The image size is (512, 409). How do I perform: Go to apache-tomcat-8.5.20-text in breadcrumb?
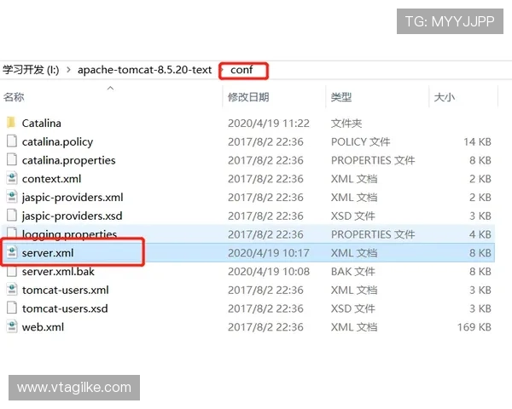pos(145,70)
